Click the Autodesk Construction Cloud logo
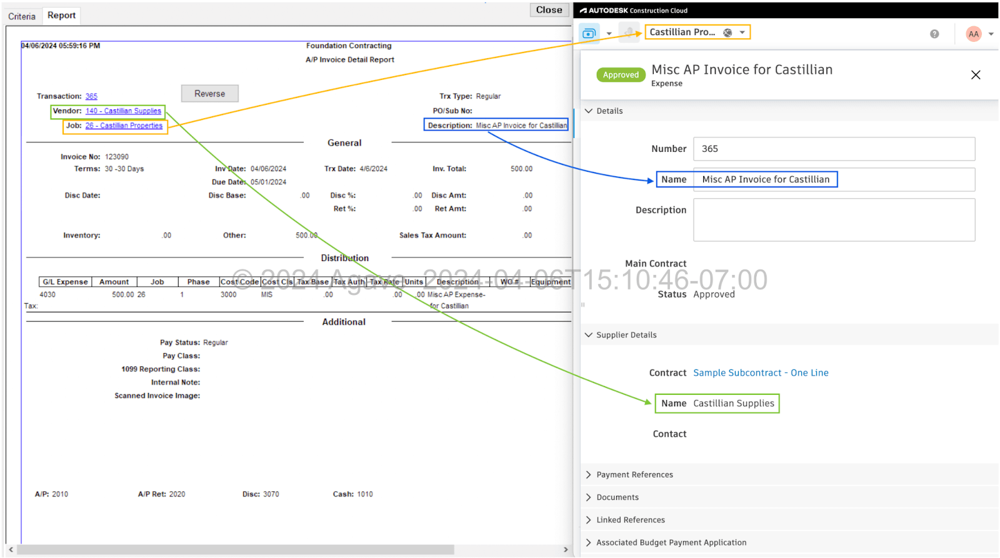Screen dimensions: 1000x558 click(x=634, y=10)
